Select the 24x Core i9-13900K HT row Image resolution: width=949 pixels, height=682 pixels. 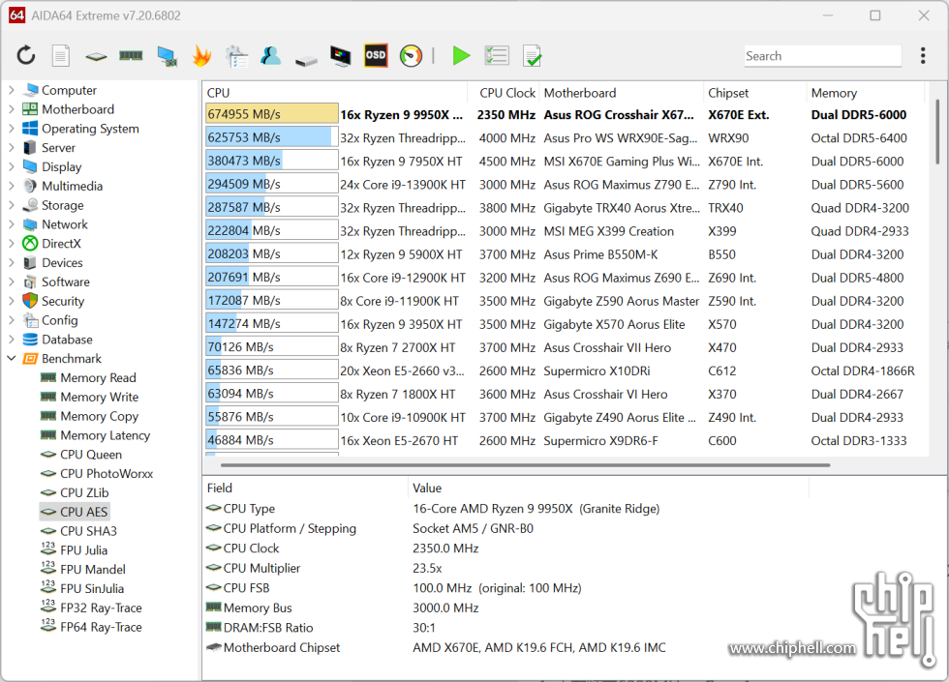566,185
